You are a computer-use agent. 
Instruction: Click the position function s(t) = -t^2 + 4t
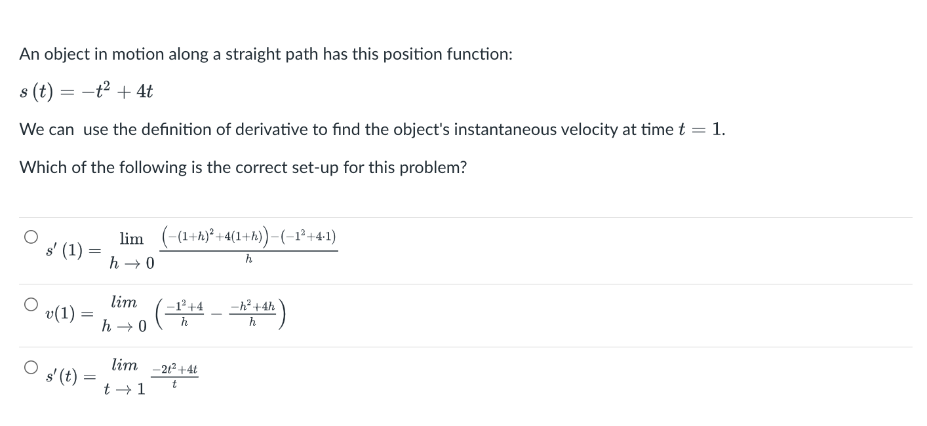(x=86, y=91)
